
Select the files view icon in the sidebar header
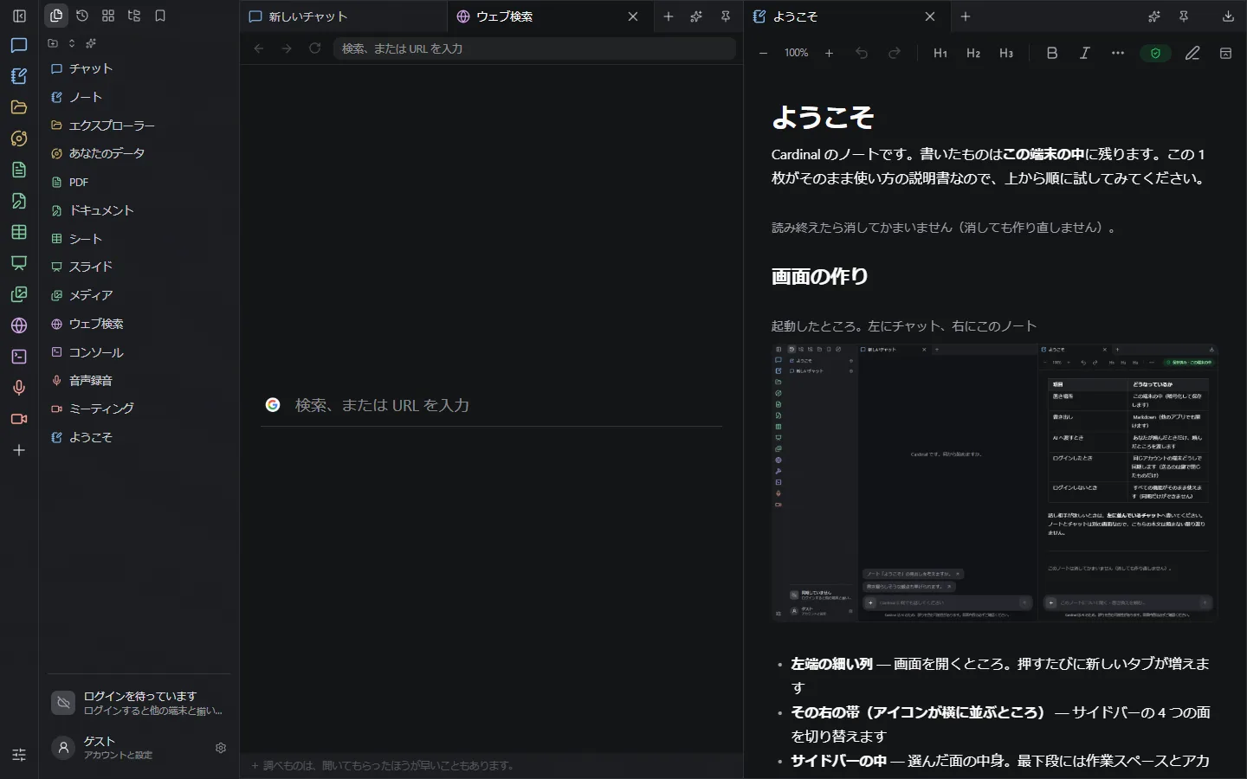[56, 16]
